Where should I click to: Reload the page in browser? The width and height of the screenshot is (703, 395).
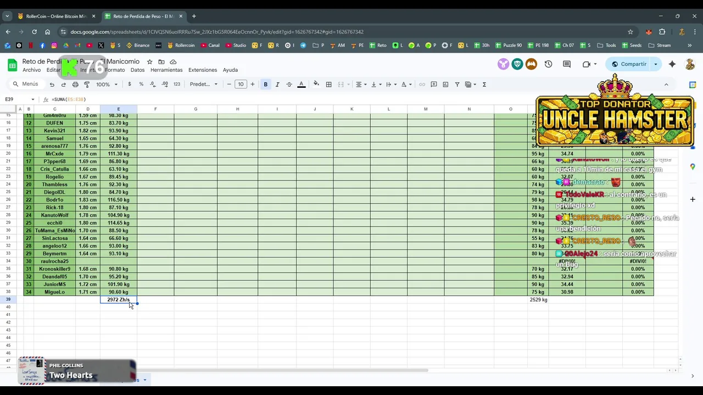(34, 32)
